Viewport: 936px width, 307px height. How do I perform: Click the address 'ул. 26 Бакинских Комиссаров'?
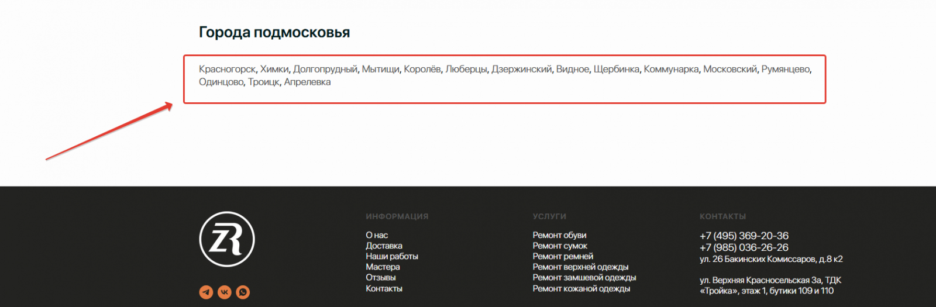pyautogui.click(x=770, y=259)
